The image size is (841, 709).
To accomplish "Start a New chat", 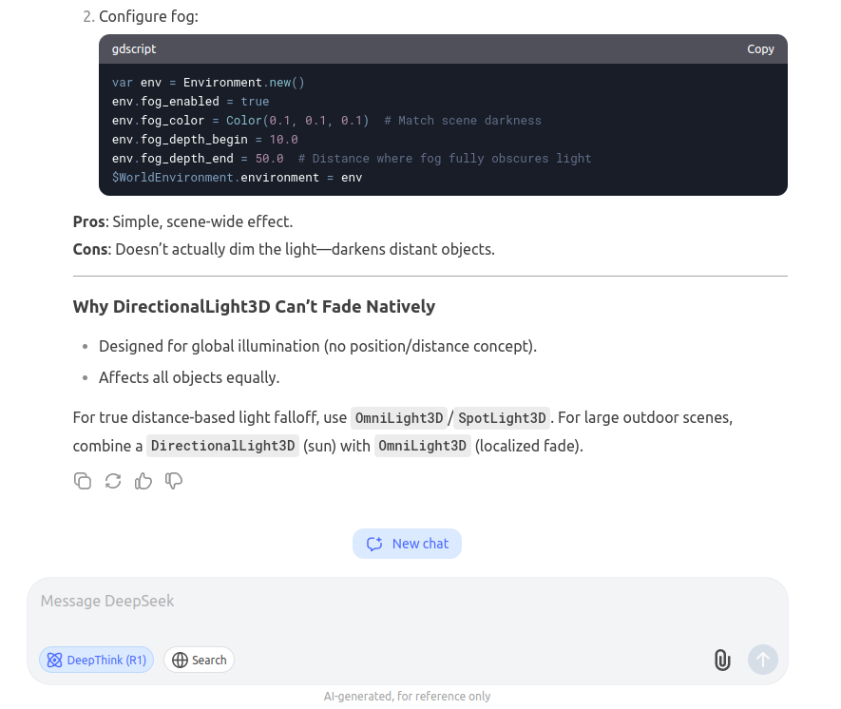I will point(407,544).
